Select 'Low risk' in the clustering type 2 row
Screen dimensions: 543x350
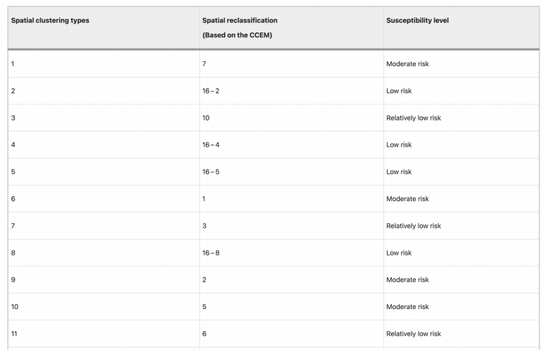[399, 91]
